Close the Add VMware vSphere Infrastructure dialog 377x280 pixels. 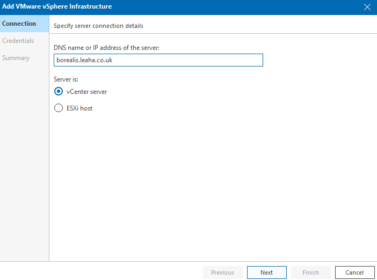[367, 7]
